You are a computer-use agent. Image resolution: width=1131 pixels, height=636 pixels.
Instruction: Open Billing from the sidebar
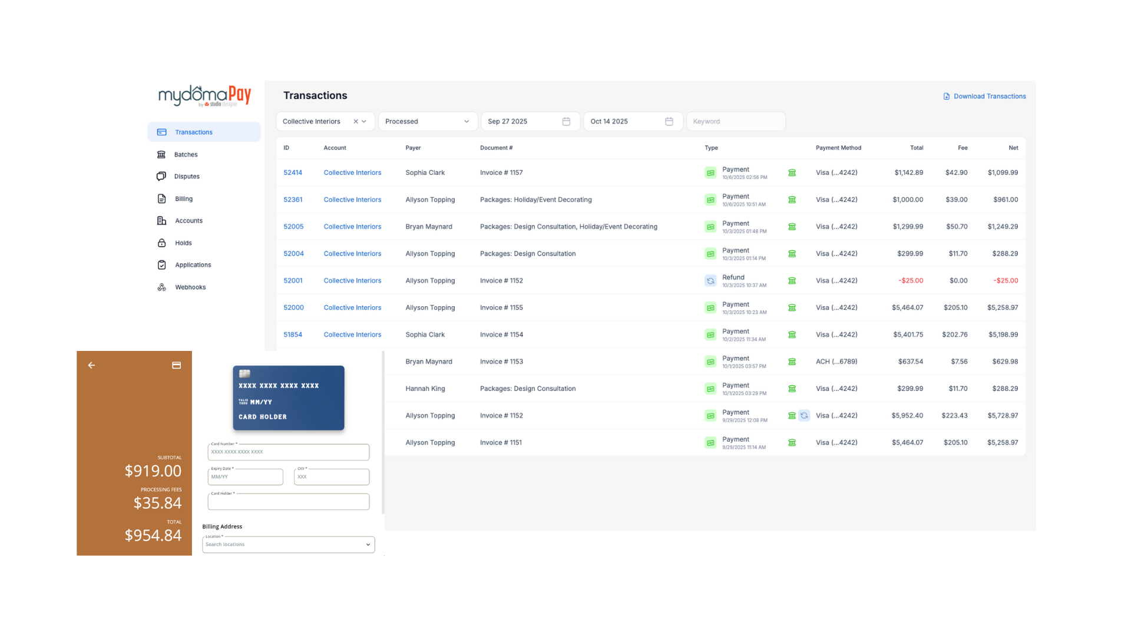click(x=183, y=198)
